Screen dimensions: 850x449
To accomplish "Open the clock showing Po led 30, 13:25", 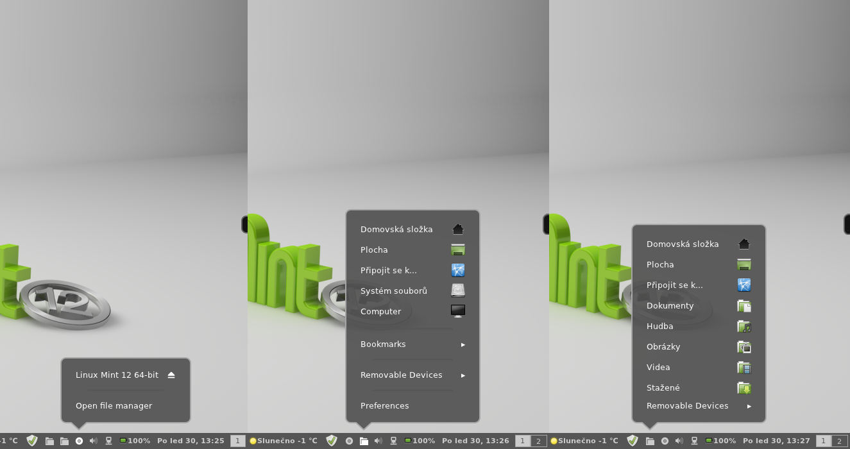I will click(x=191, y=441).
